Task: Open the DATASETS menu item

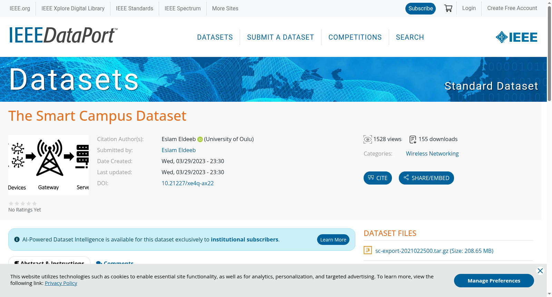Action: [215, 37]
